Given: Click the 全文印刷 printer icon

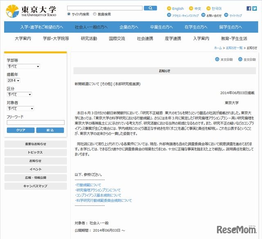Looking at the screenshot, I should 240,59.
